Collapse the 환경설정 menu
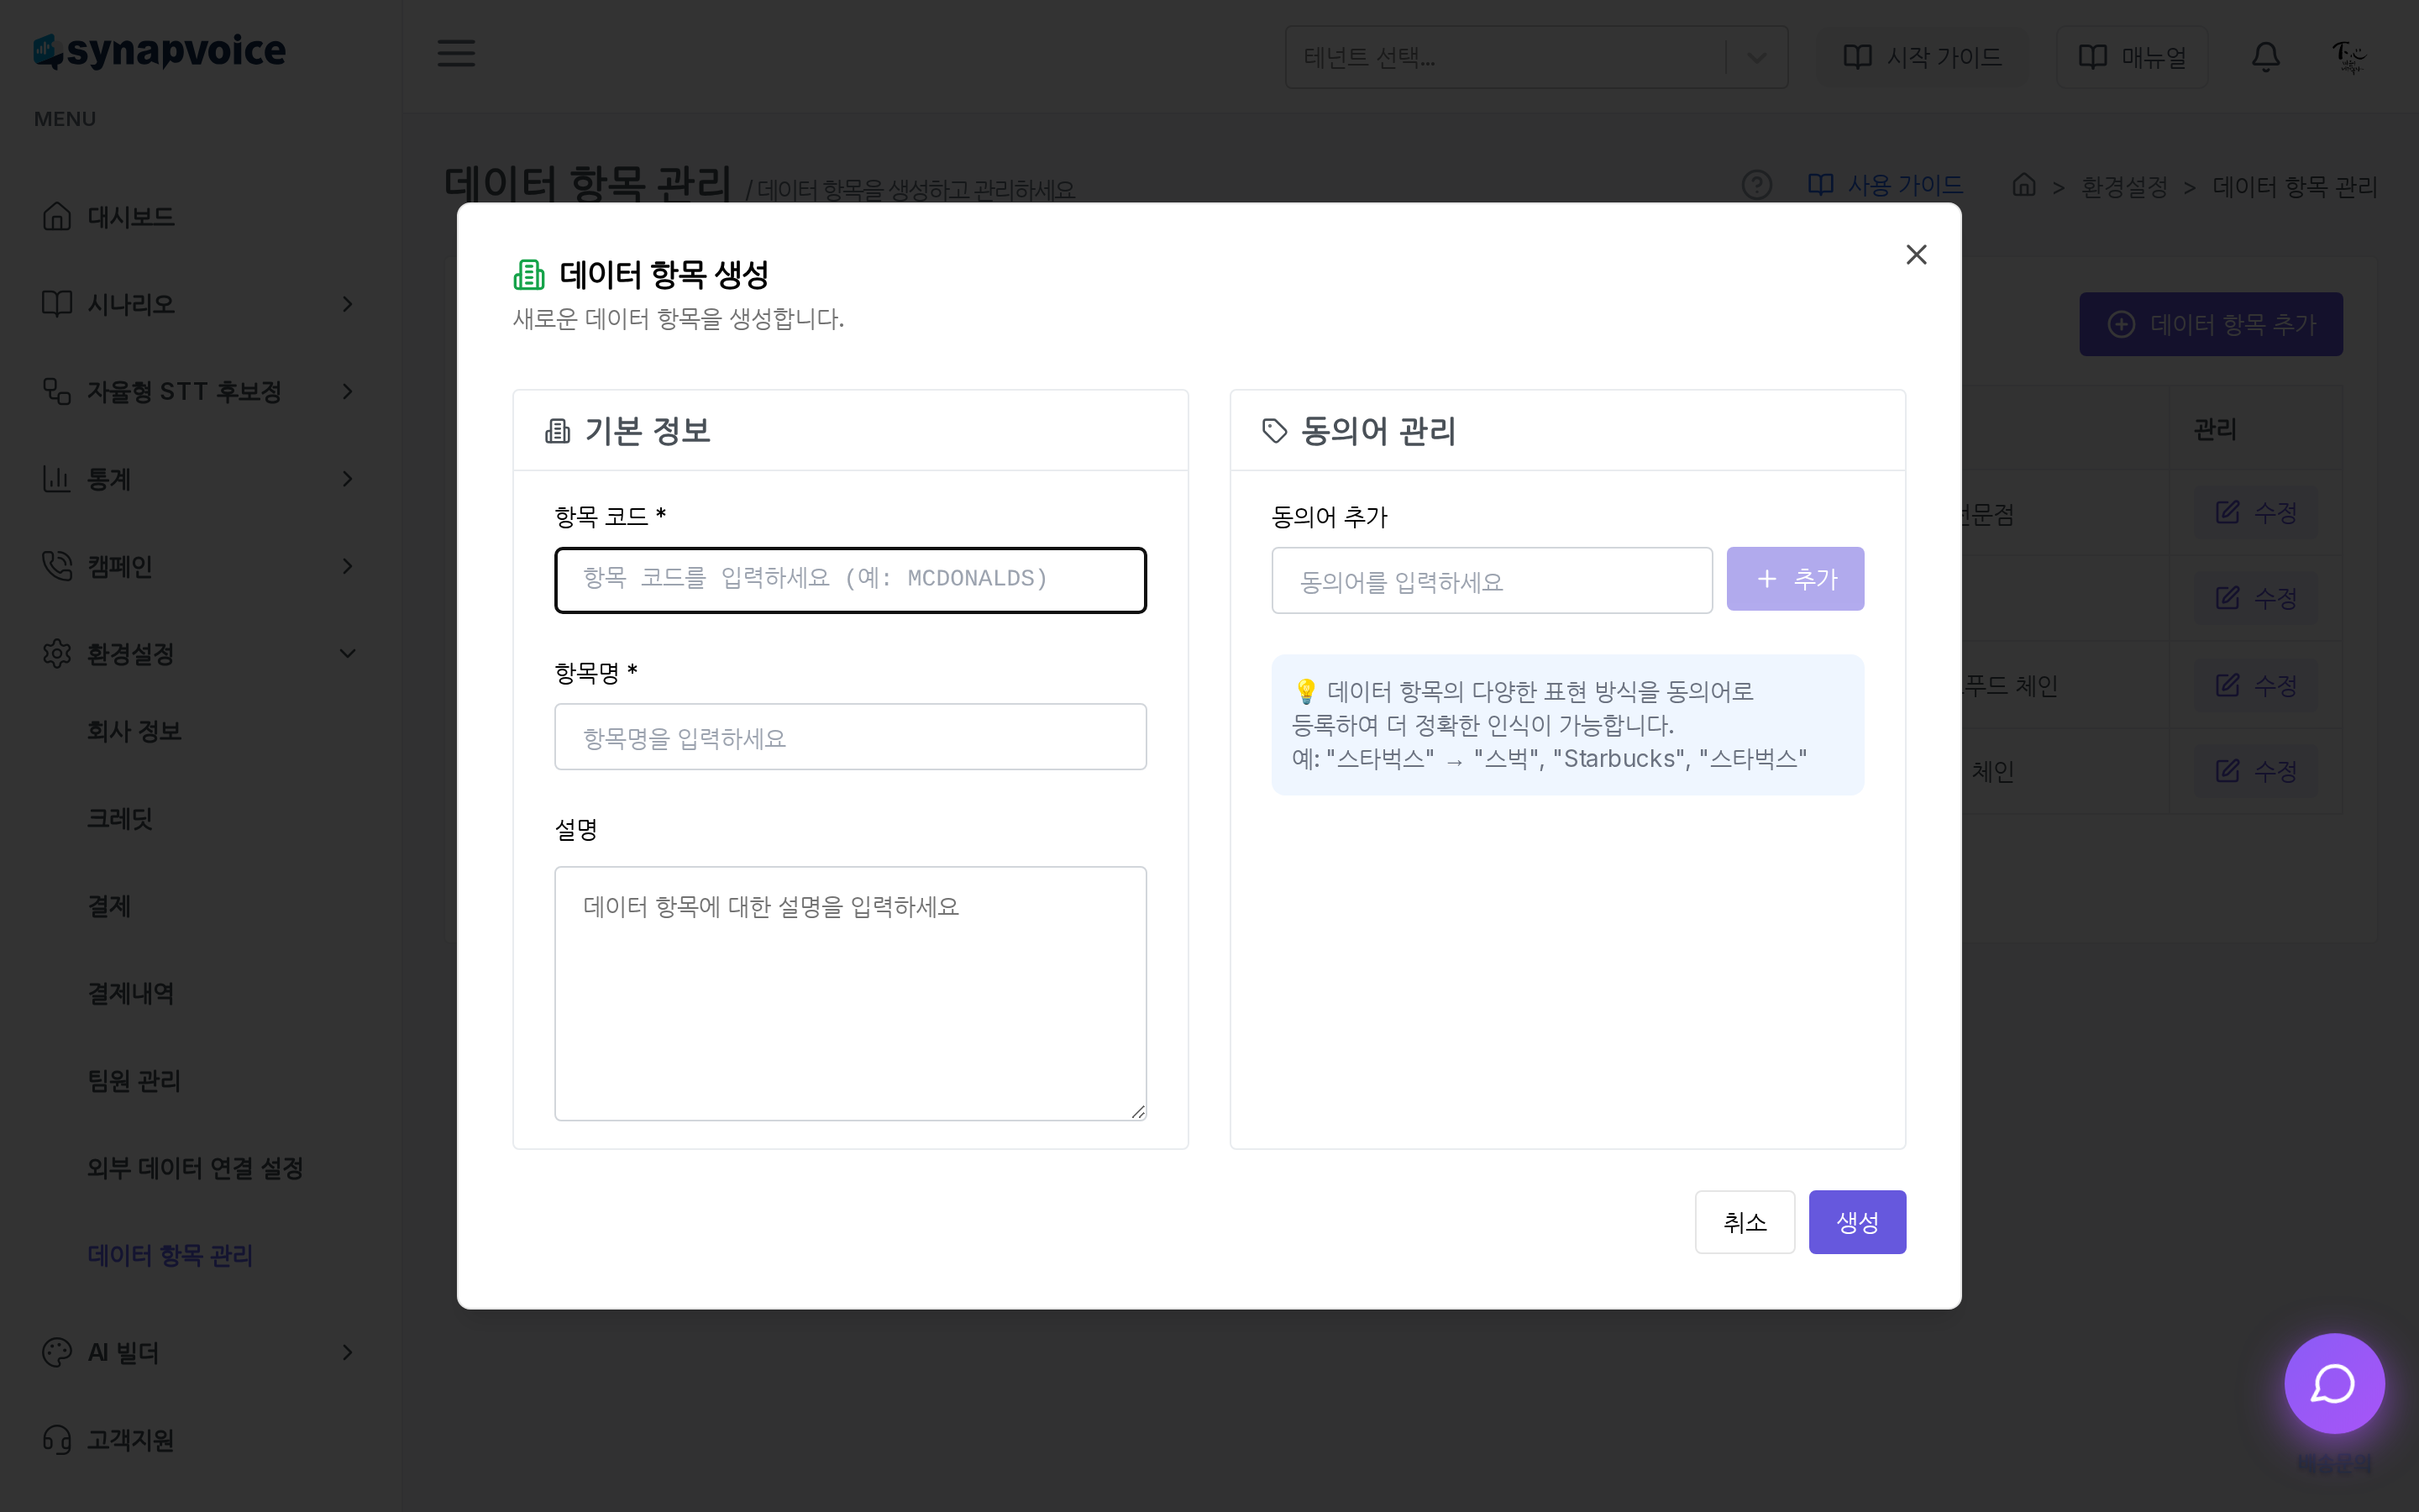This screenshot has height=1512, width=2419. (200, 654)
